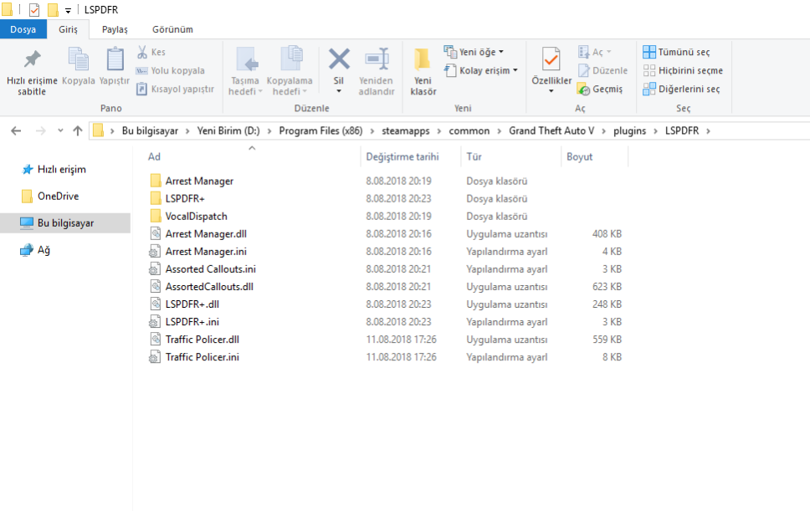Open the Aç dropdown in ribbon

coord(609,52)
